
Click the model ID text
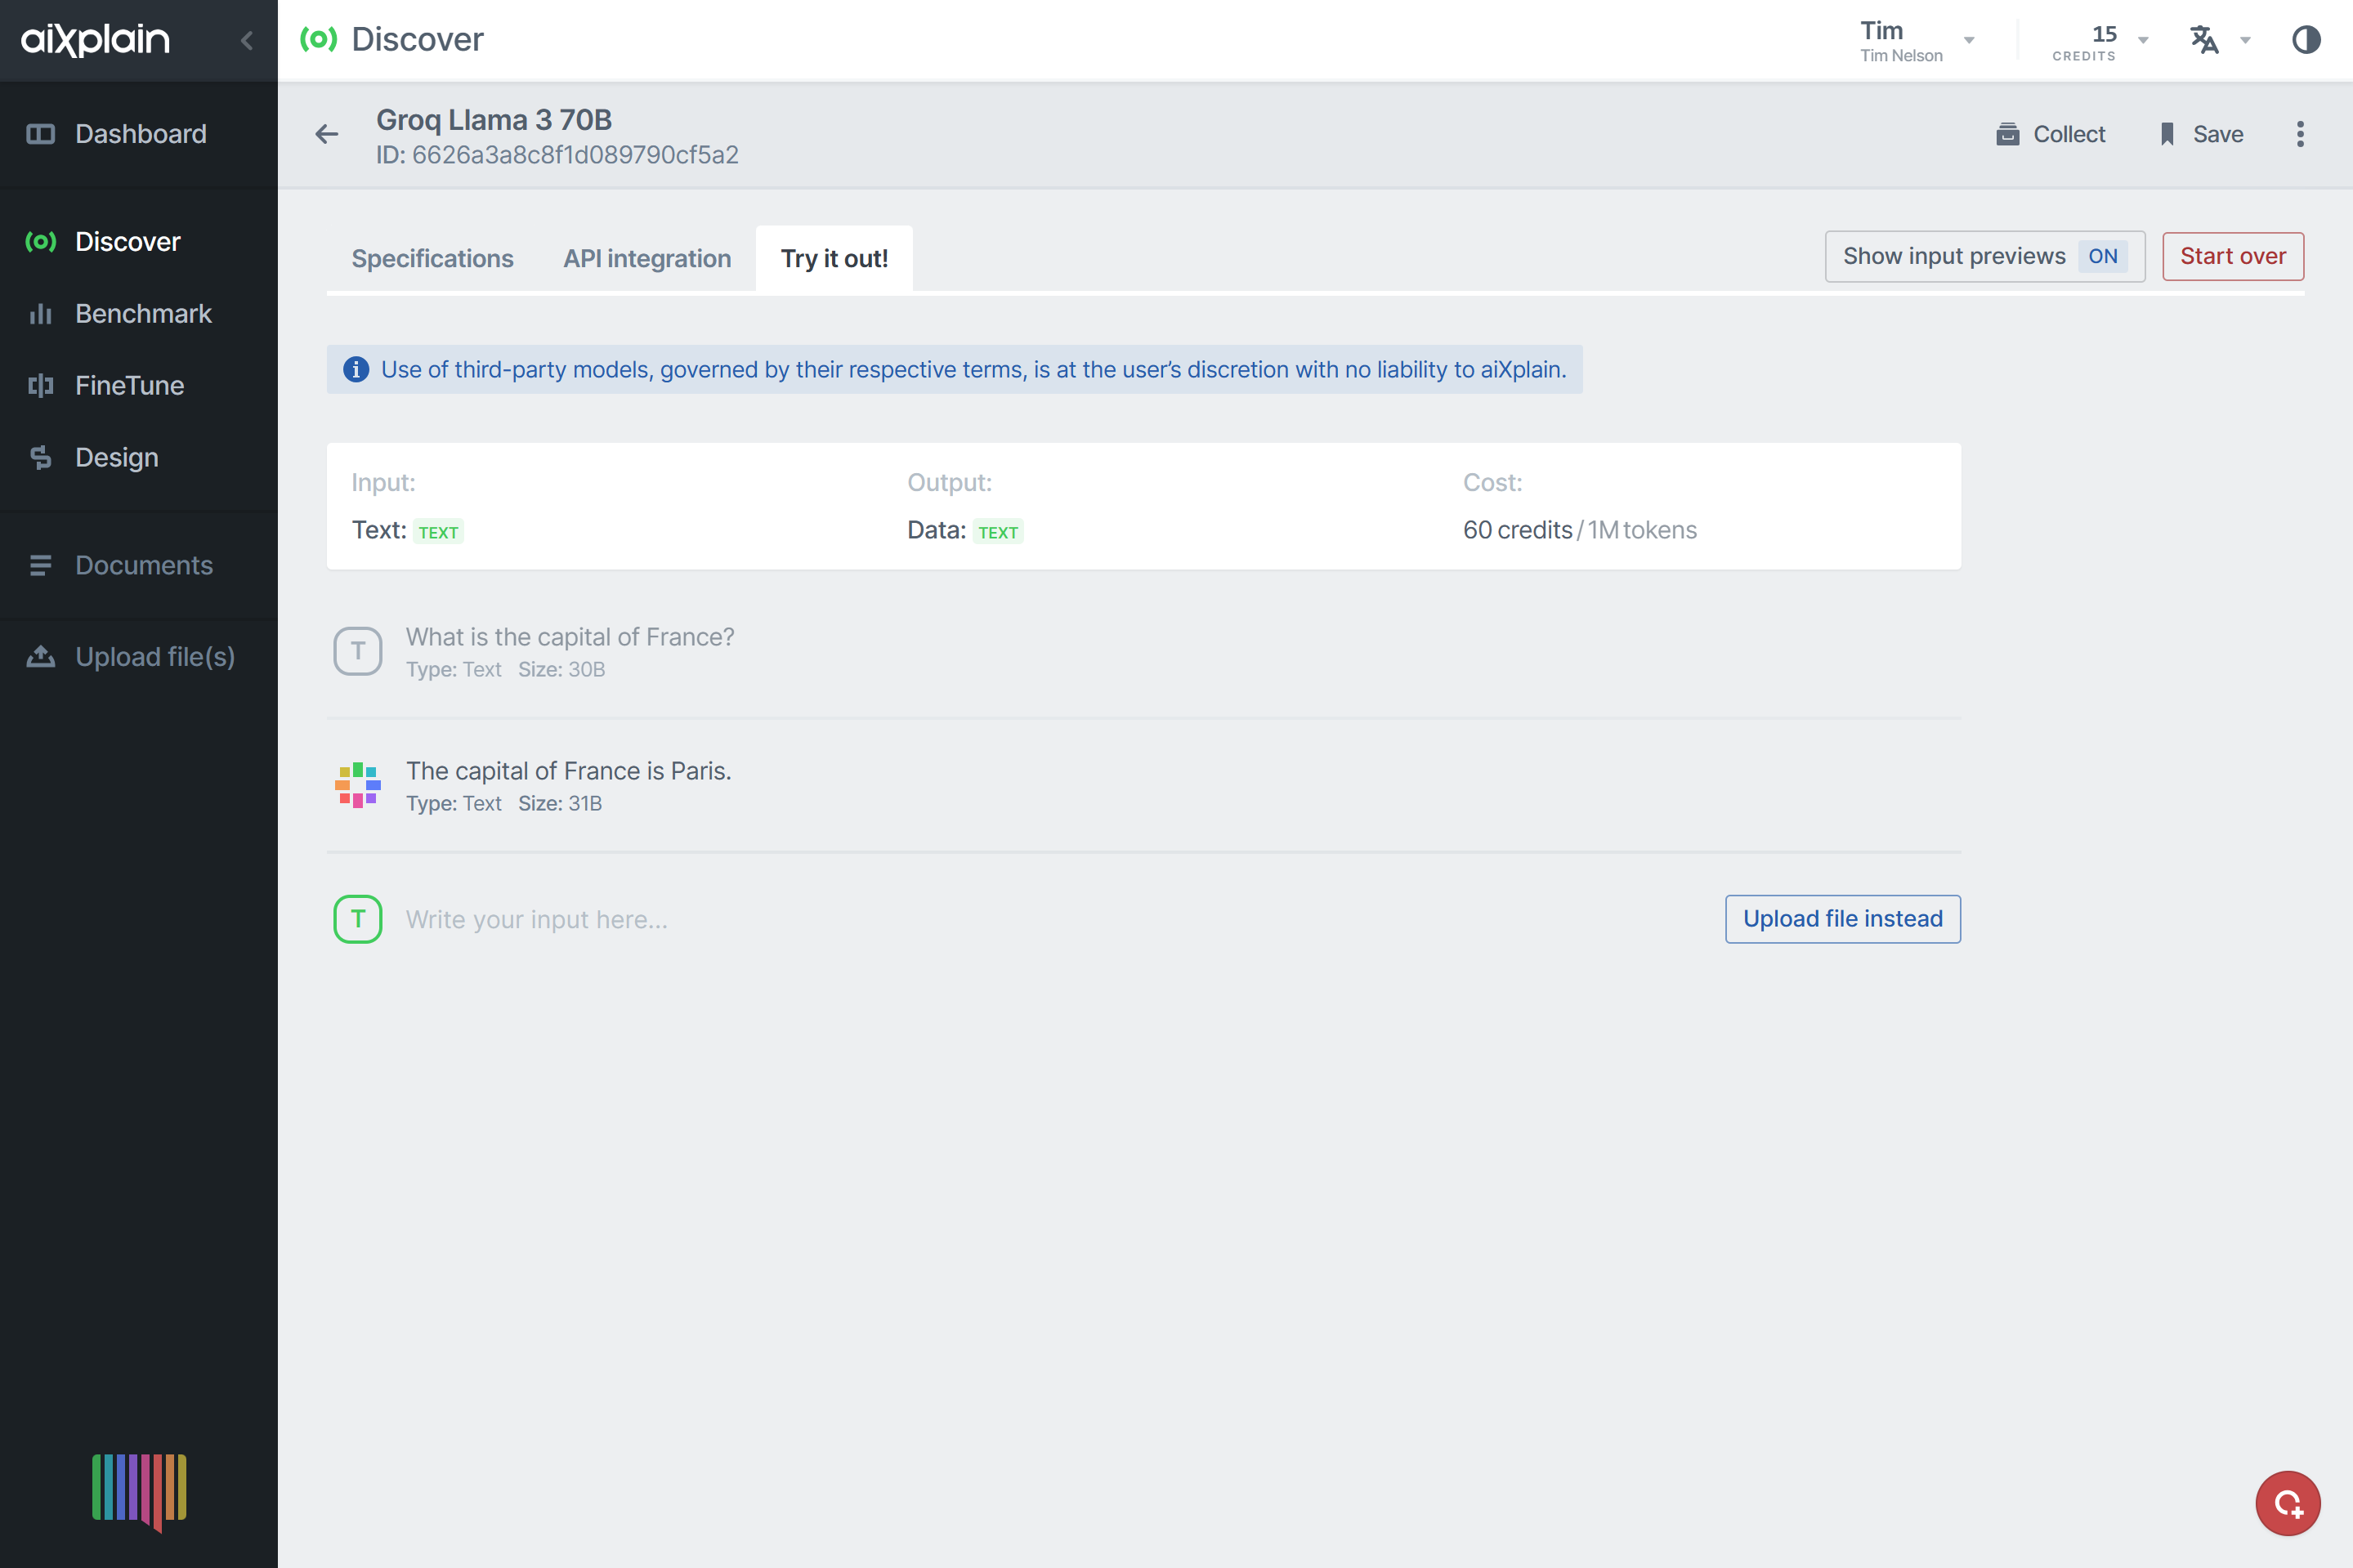pos(557,155)
